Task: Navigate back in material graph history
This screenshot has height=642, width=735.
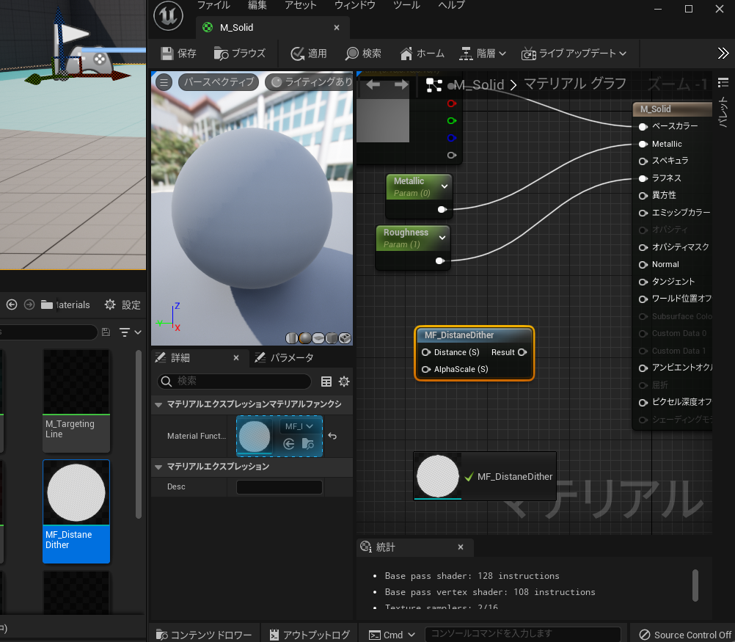Action: pos(373,84)
